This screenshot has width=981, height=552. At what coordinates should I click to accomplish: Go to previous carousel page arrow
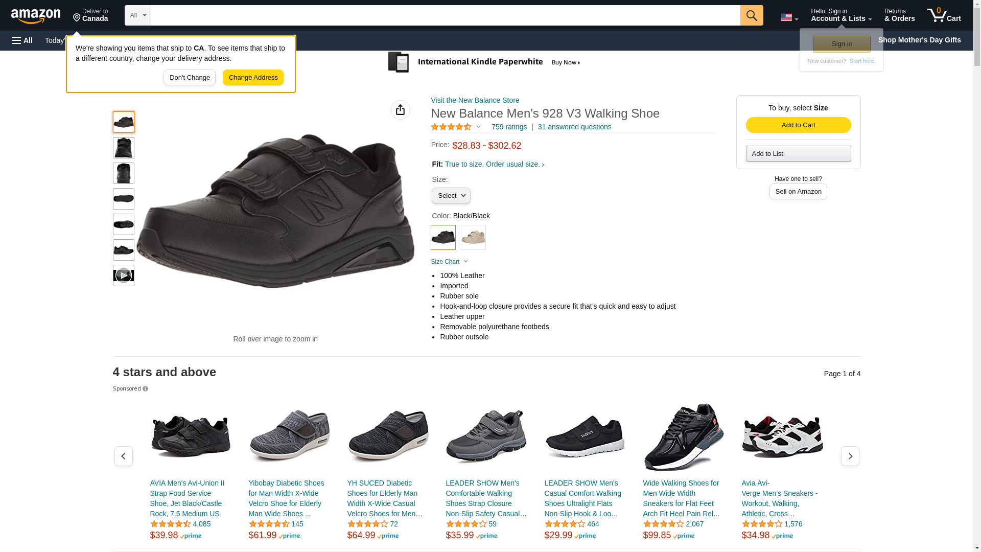click(123, 456)
